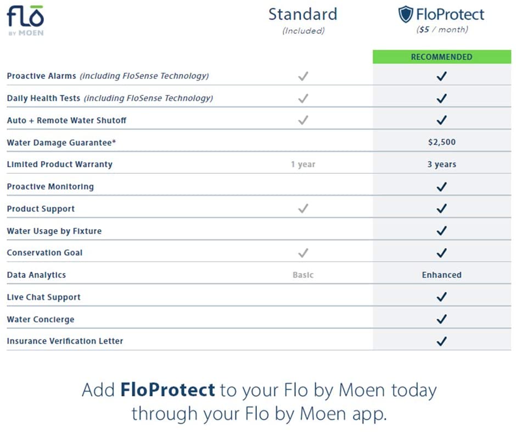516x432 pixels.
Task: Click the $2,500 guarantee value
Action: coord(442,142)
